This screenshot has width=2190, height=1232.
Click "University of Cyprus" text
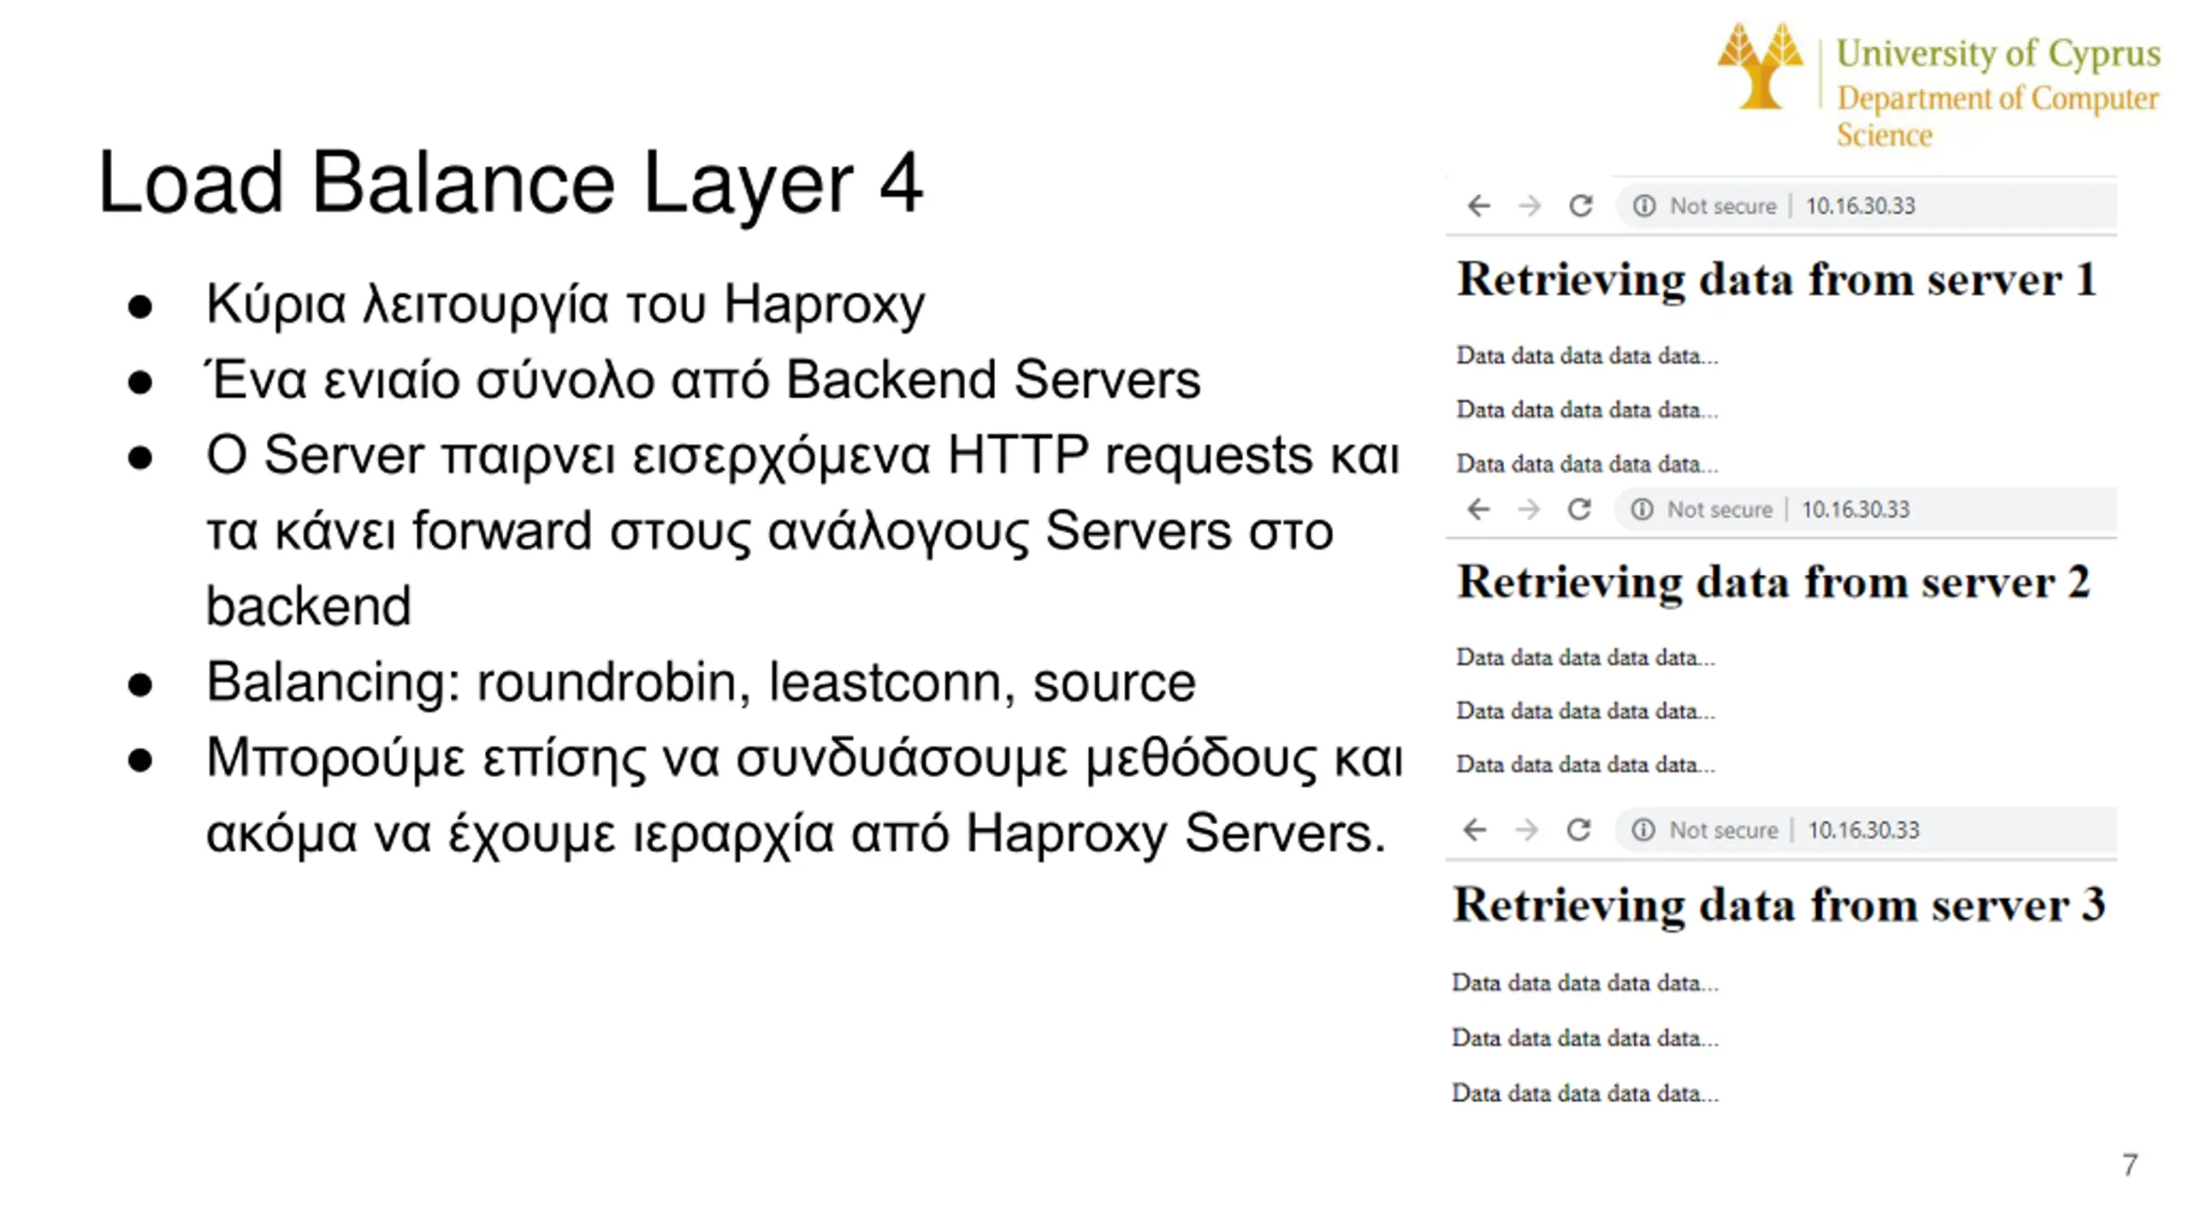1998,54
